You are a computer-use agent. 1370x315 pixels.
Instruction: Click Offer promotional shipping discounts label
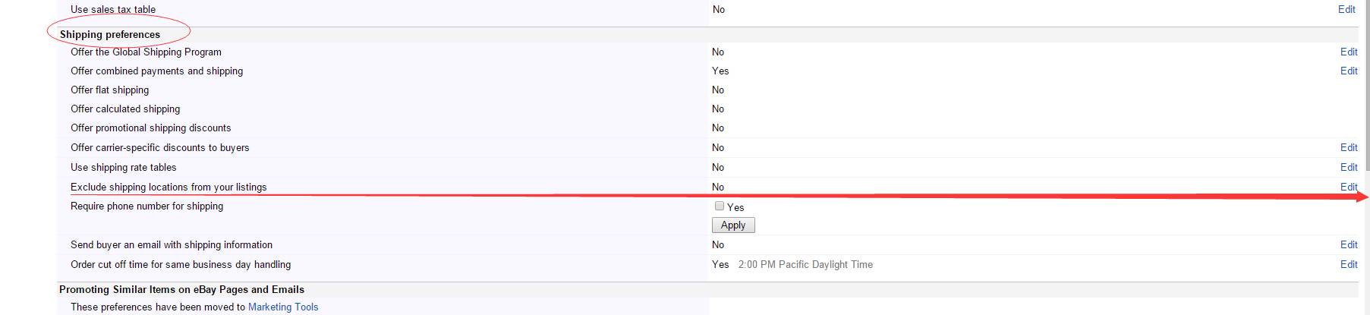(x=151, y=128)
